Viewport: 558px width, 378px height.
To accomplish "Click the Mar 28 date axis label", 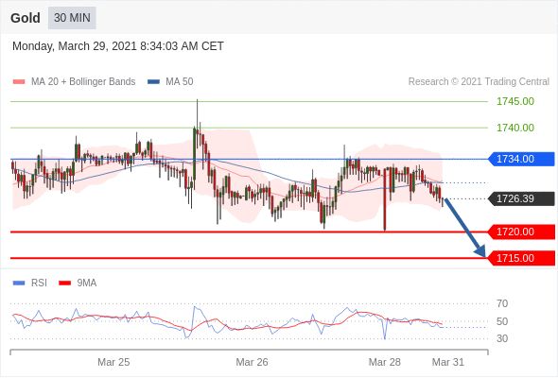I will 385,362.
